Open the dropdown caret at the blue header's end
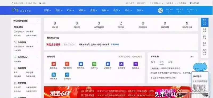This screenshot has width=213, height=98. 196,10
